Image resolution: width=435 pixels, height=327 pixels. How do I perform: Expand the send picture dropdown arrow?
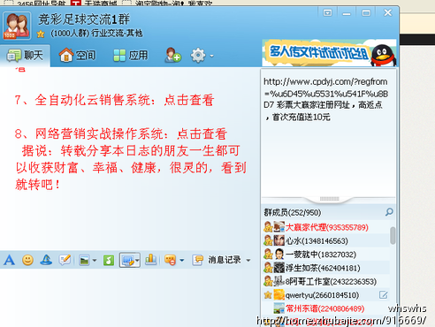(x=95, y=261)
